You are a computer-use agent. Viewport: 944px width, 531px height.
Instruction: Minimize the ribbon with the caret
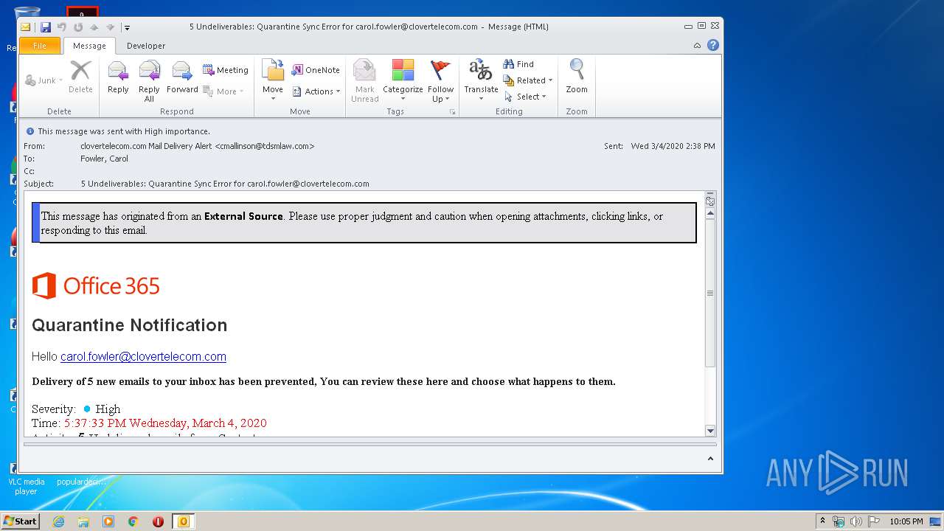pos(697,46)
